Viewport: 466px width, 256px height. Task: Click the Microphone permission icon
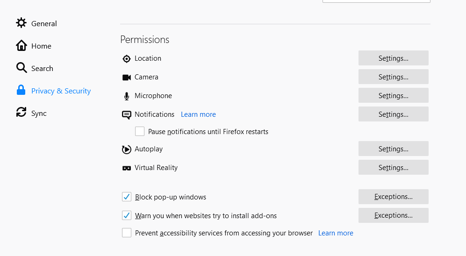point(127,96)
